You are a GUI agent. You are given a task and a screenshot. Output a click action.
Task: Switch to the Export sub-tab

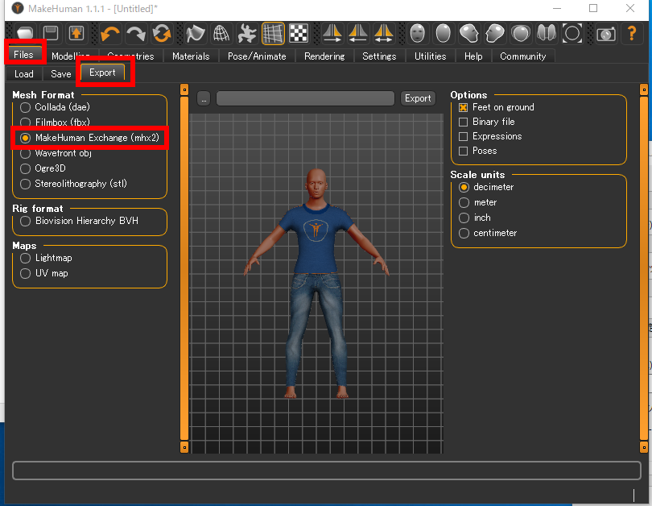[x=103, y=73]
